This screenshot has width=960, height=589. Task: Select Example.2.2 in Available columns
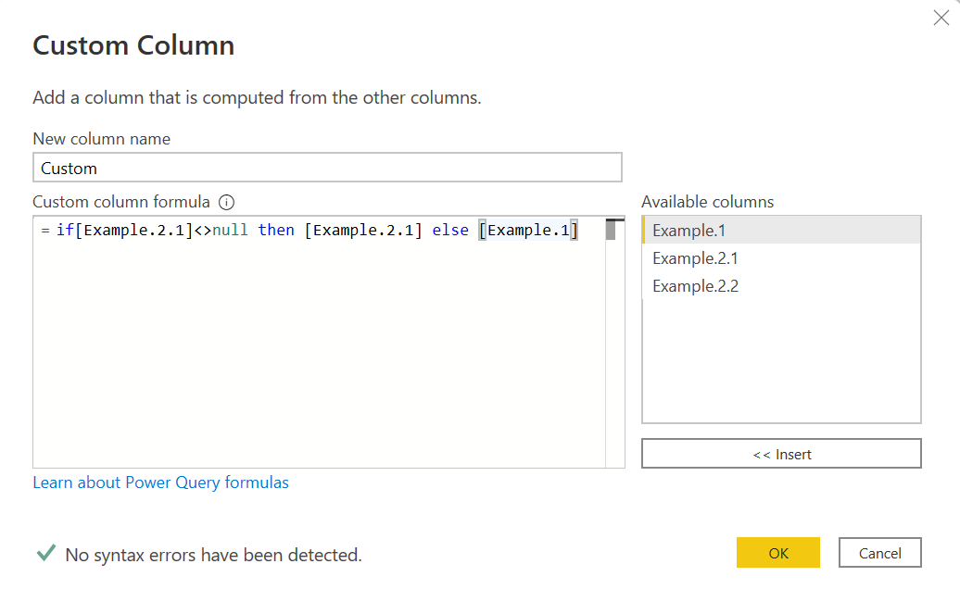781,285
